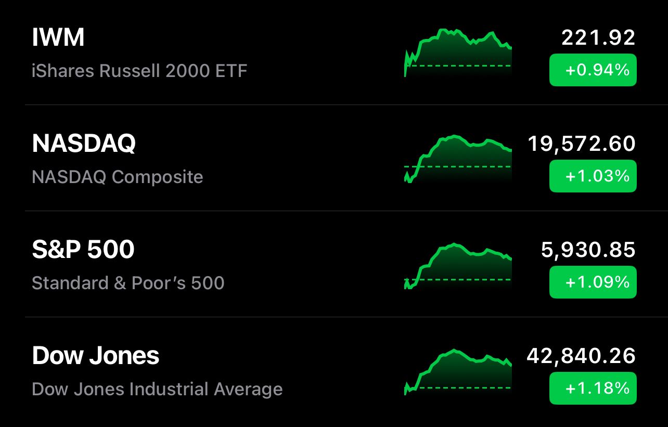Viewport: 668px width, 427px height.
Task: Select the NASDAQ ticker symbol
Action: [84, 144]
